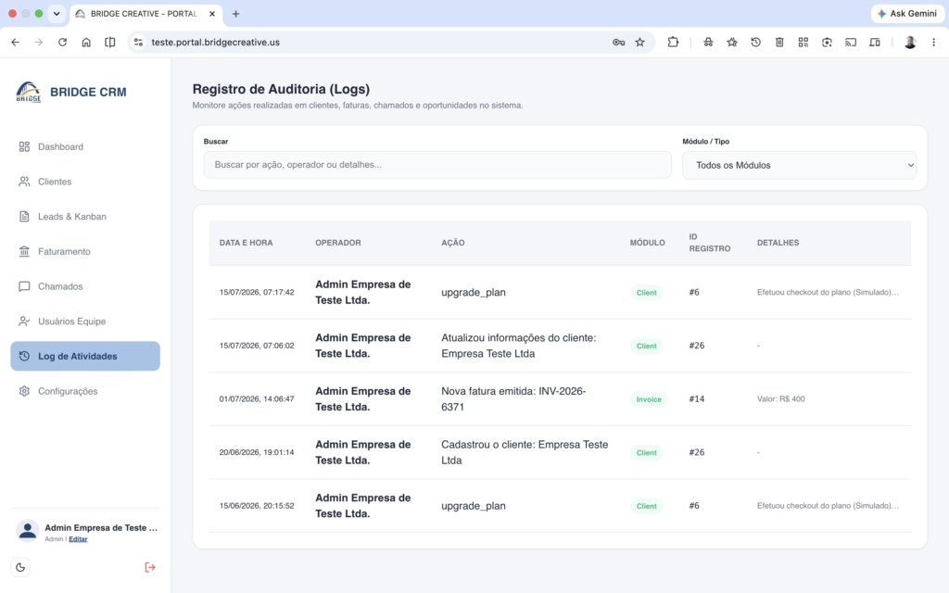Screen dimensions: 949x593
Task: Click the history clock toolbar extension
Action: coord(756,43)
